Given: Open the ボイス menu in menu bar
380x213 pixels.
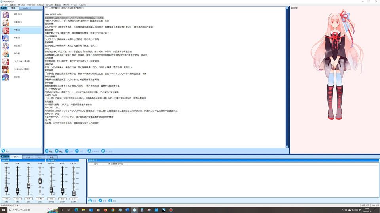Looking at the screenshot, I should coord(40,5).
